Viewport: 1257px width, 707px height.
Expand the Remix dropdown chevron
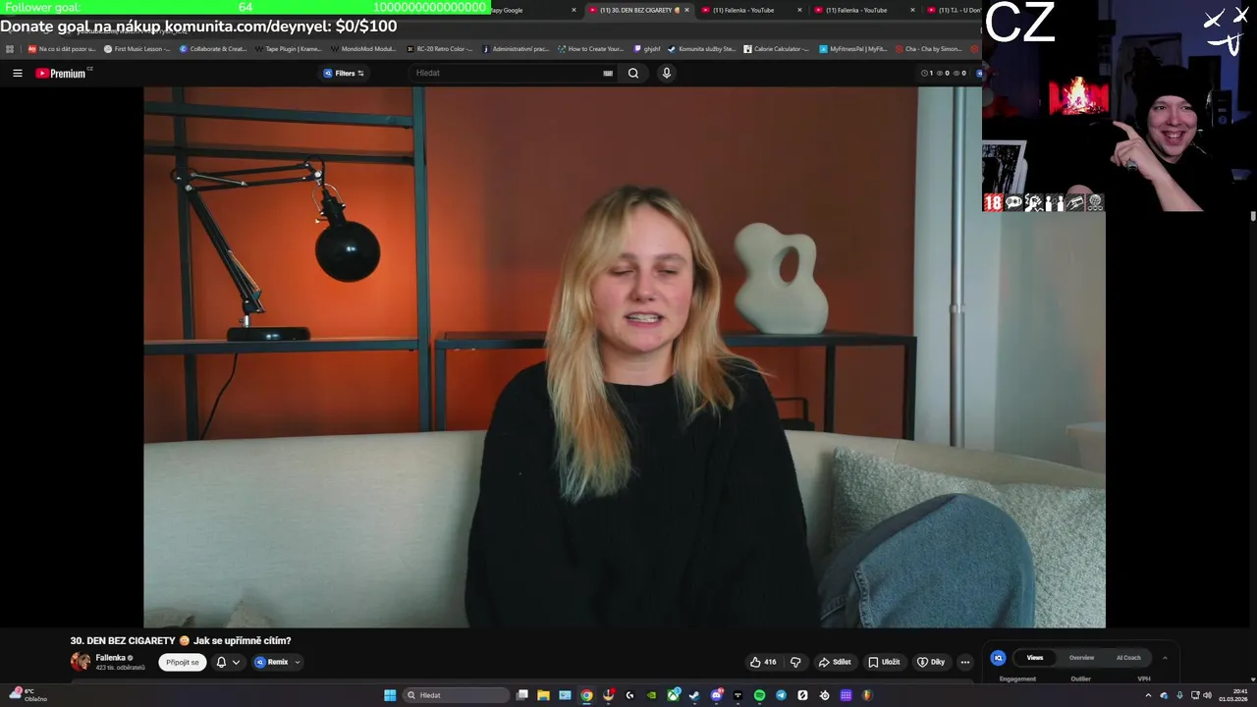click(x=297, y=663)
